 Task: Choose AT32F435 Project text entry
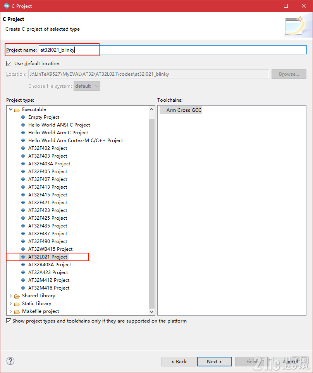[x=48, y=226]
